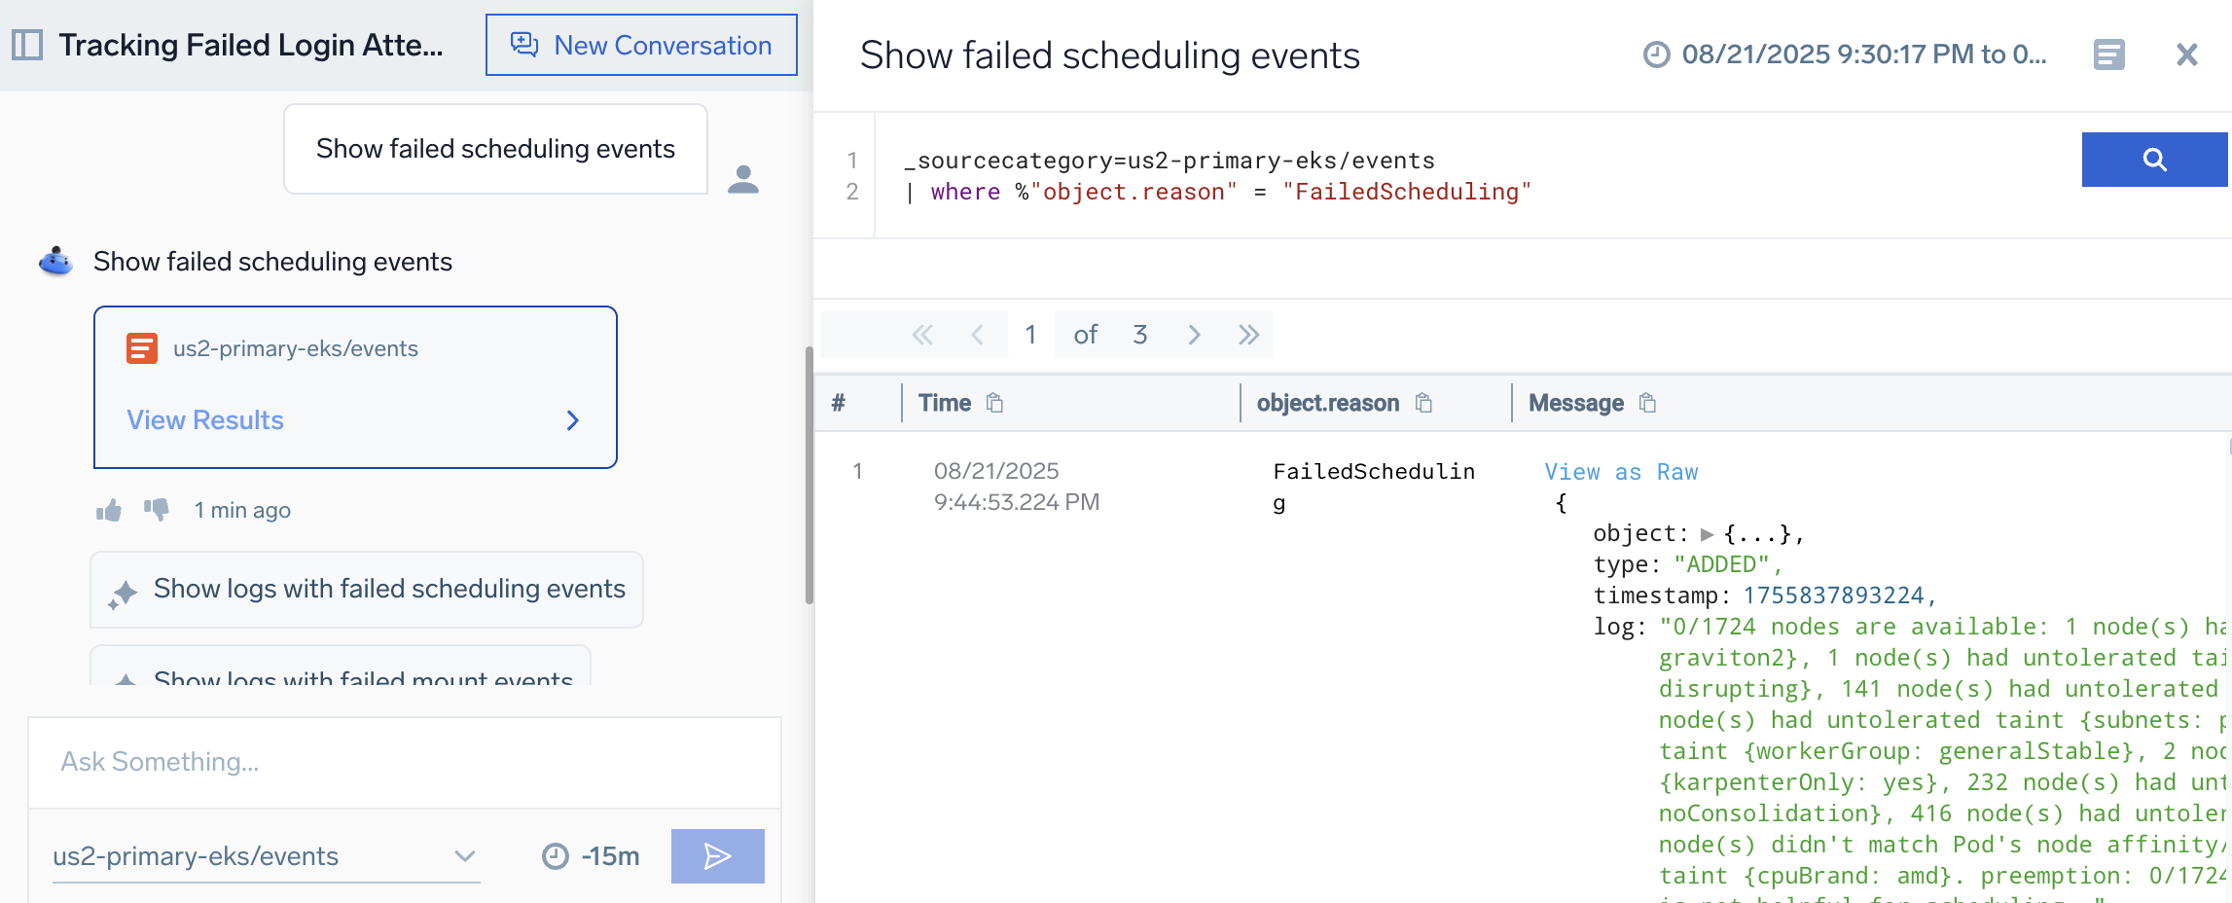The width and height of the screenshot is (2232, 903).
Task: Click the '1 min ago' timestamp
Action: tap(242, 510)
